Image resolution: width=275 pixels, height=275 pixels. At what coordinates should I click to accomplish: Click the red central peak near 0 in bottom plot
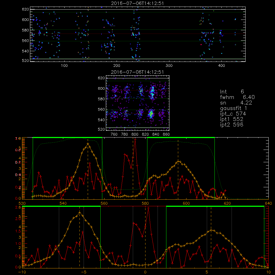(148, 208)
